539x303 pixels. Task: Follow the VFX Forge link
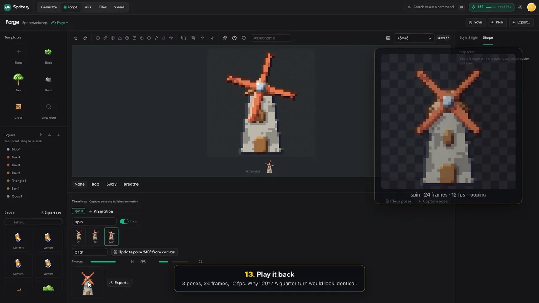[59, 23]
